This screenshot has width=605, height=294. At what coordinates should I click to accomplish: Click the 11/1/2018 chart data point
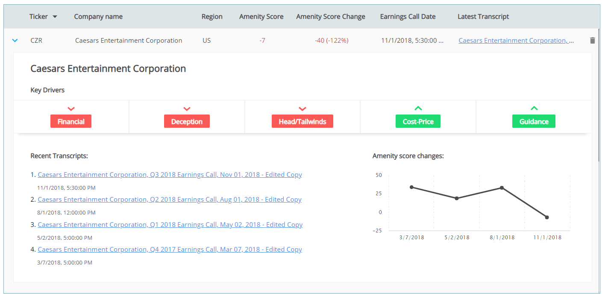pos(547,218)
